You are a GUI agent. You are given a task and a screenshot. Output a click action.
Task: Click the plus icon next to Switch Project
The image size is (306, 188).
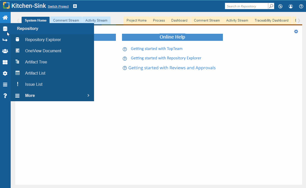point(75,6)
